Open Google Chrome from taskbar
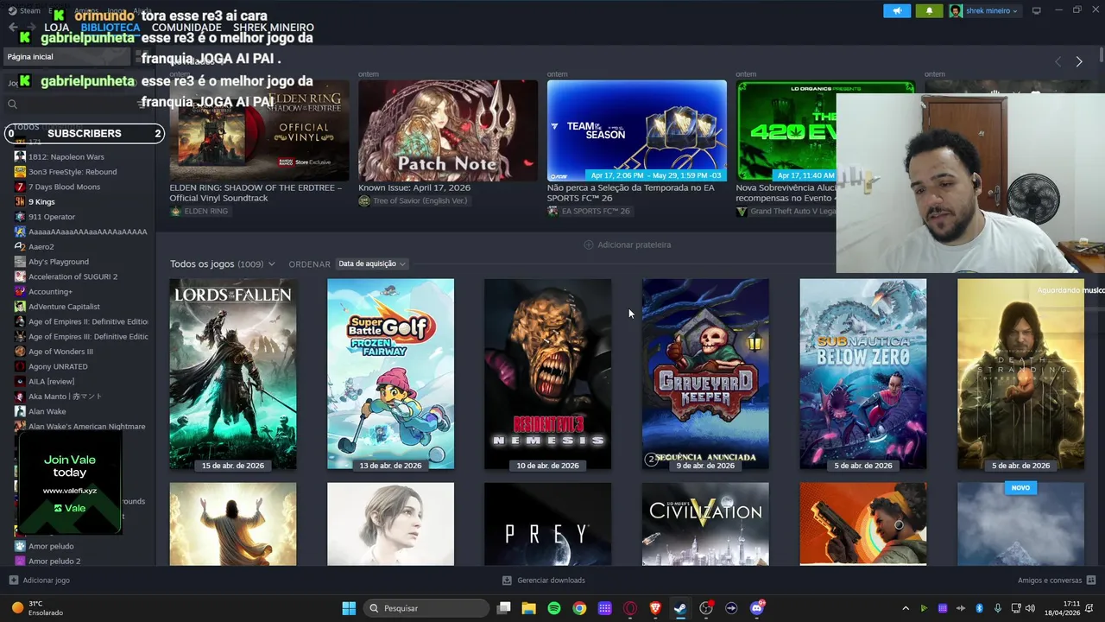Viewport: 1105px width, 622px height. click(x=579, y=608)
